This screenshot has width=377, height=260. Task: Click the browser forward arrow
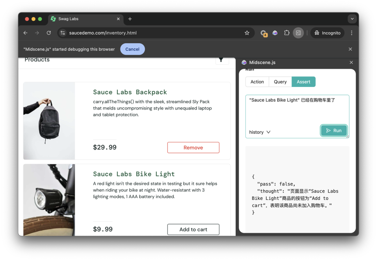pos(37,33)
